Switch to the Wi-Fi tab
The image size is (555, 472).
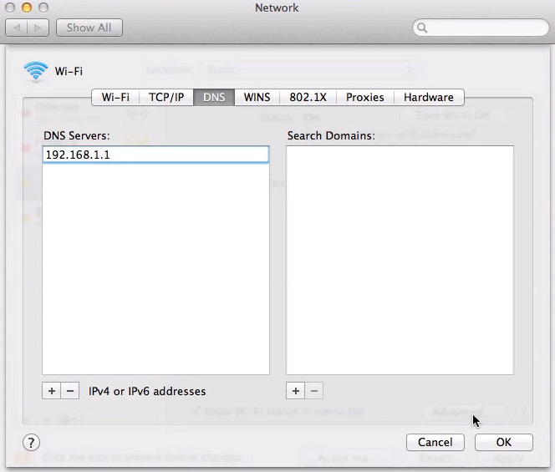pyautogui.click(x=115, y=97)
